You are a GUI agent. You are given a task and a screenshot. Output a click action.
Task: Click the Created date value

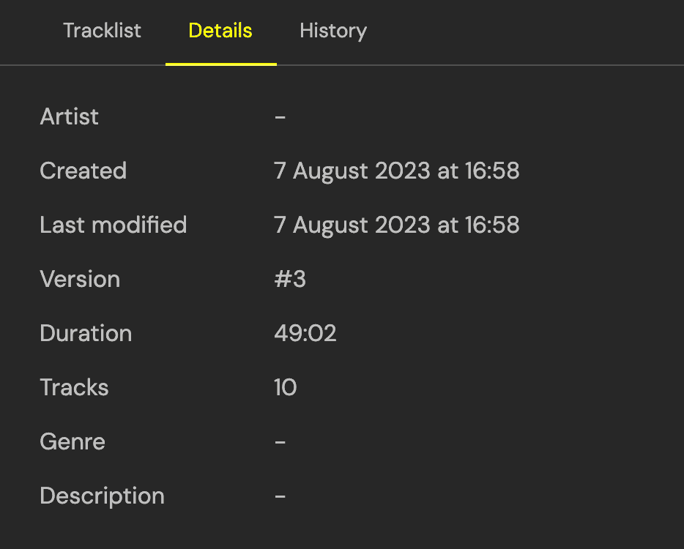396,171
